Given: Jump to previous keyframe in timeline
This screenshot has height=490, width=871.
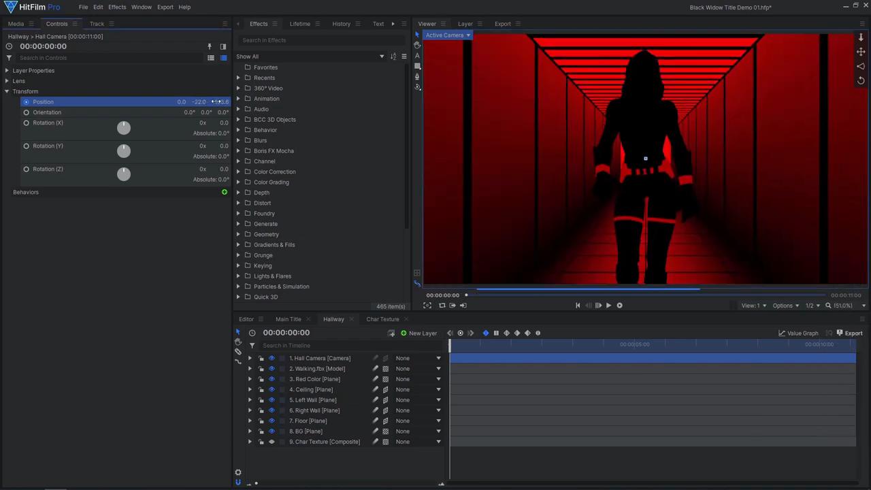Looking at the screenshot, I should point(450,333).
